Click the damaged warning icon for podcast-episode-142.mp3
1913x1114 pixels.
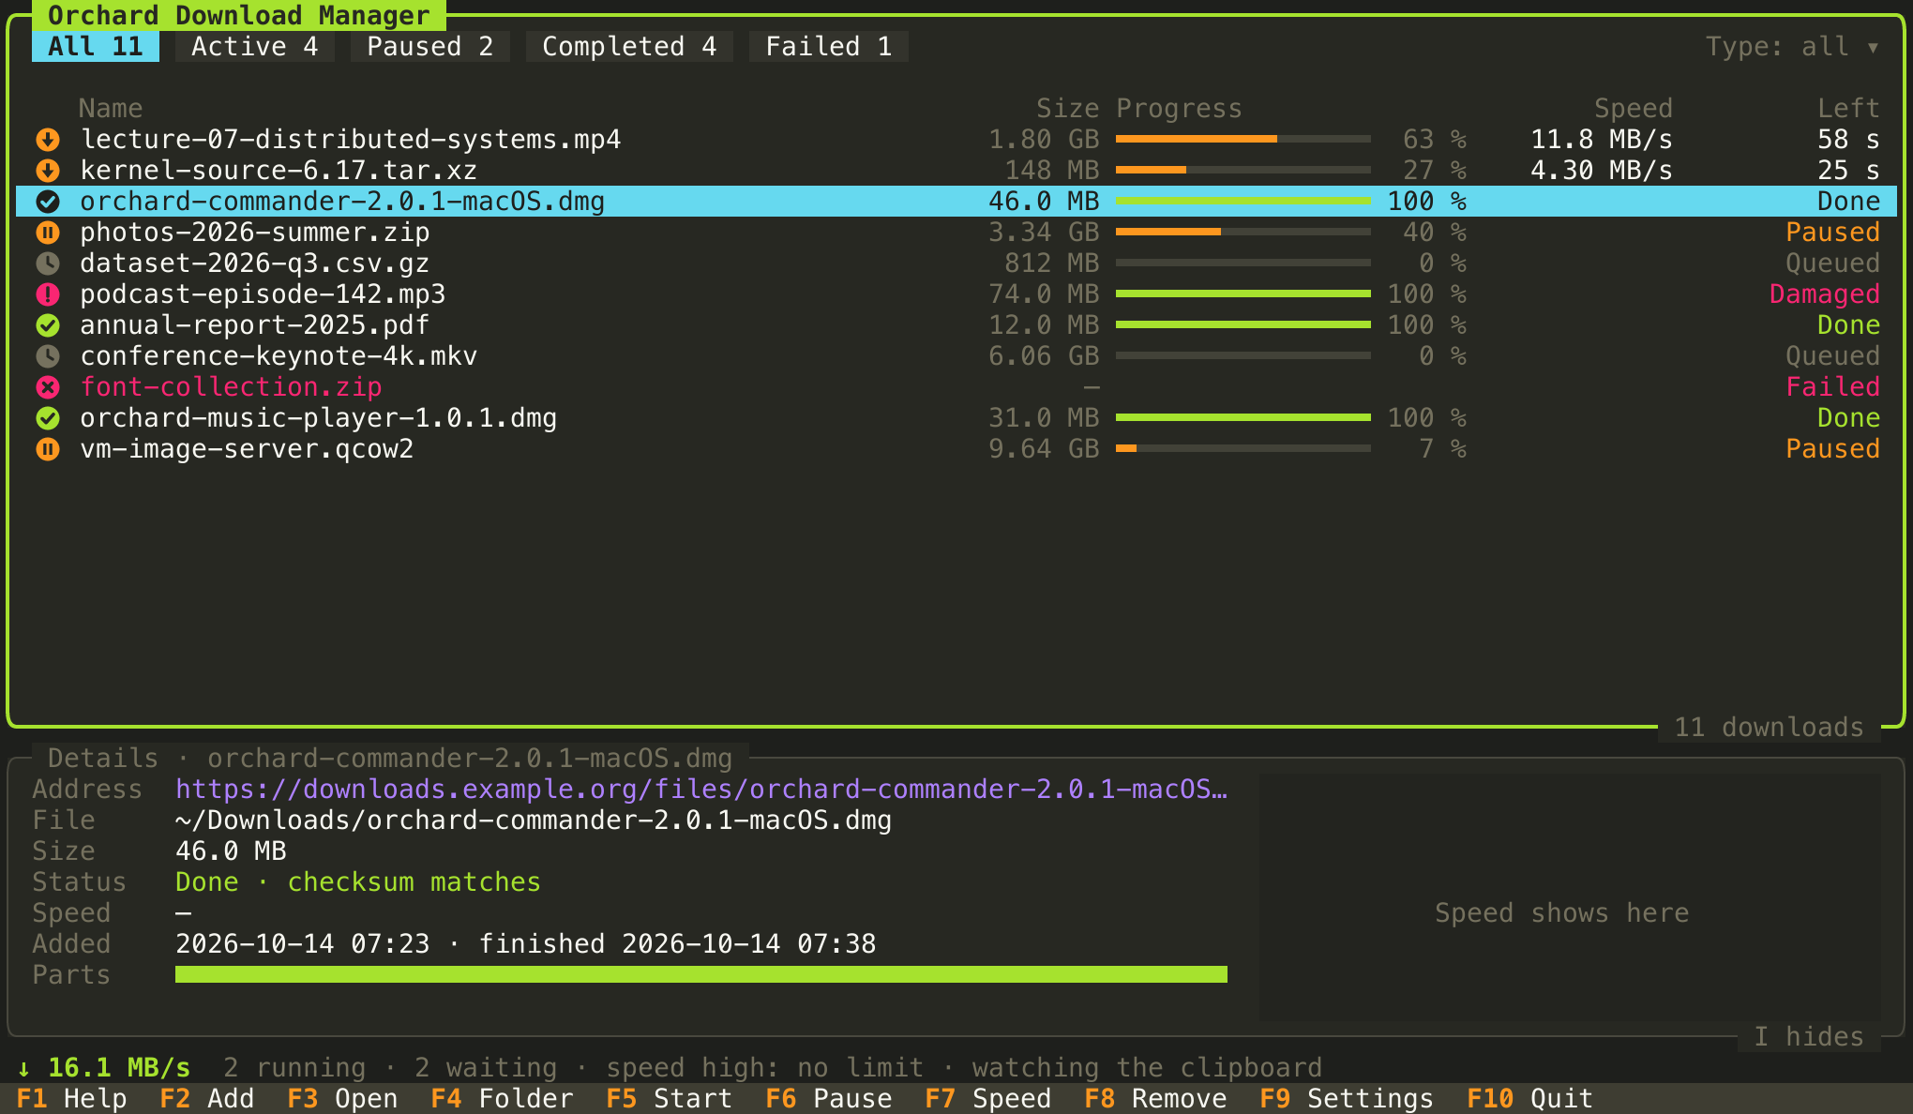(x=48, y=294)
